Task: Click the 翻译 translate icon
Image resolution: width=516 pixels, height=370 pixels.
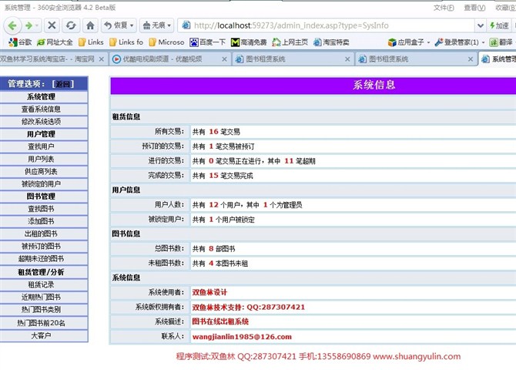Action: [494, 42]
